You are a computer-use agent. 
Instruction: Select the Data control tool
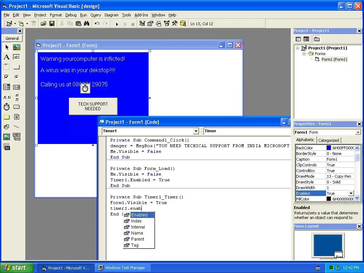[x=16, y=137]
